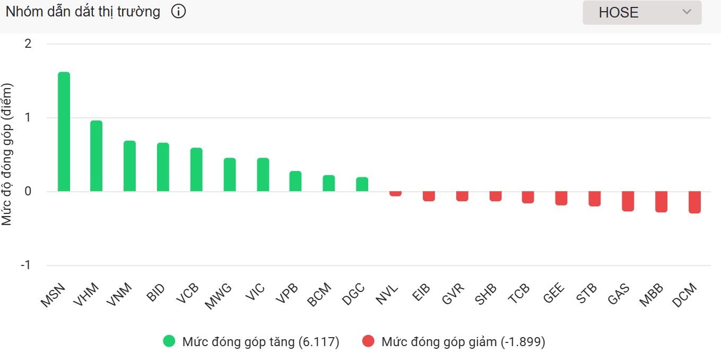Click the red legend circle swatch

tap(368, 342)
